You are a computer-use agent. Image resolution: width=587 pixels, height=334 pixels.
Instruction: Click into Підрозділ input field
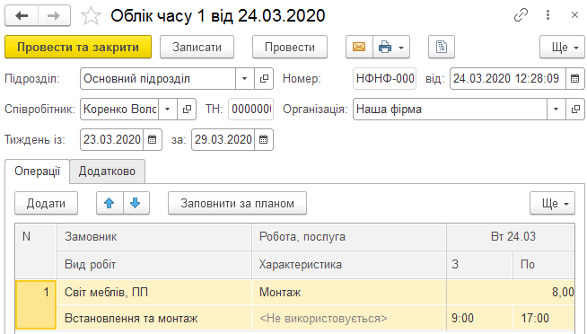(158, 79)
